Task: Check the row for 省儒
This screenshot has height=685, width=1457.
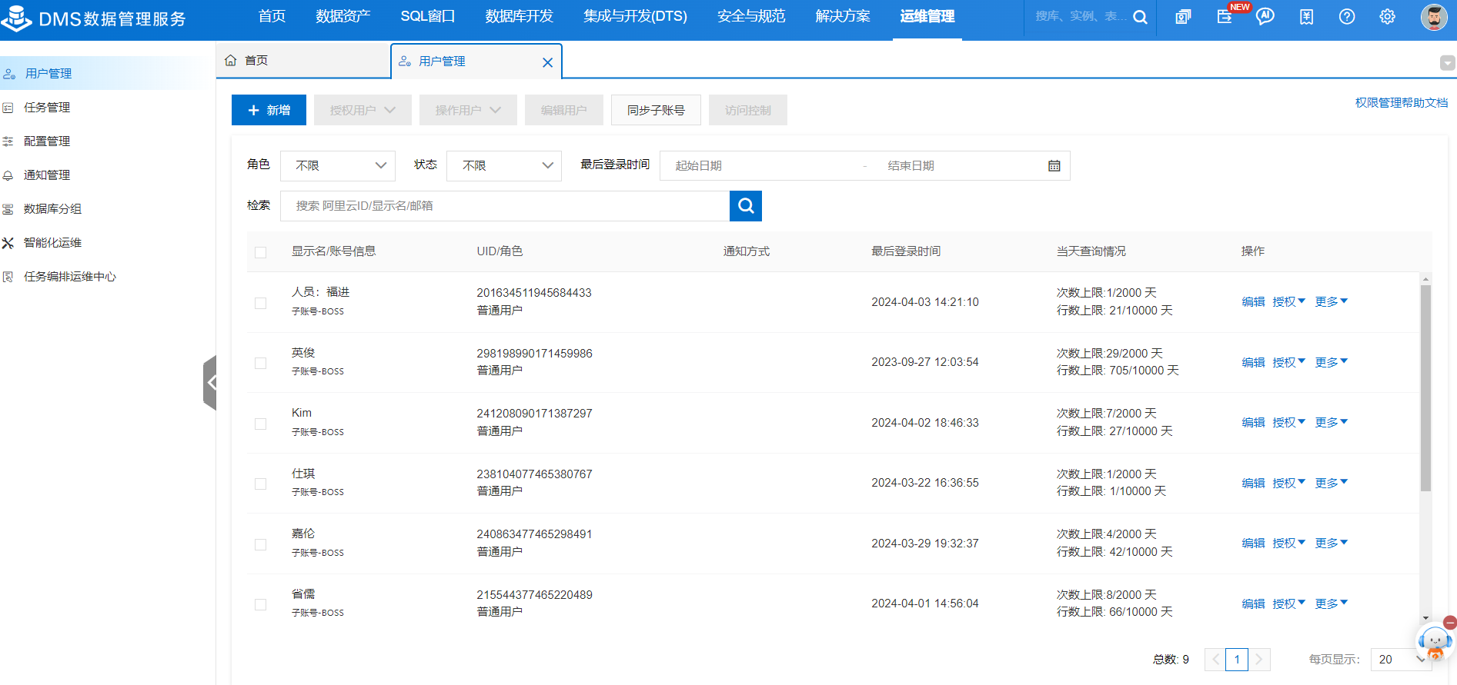Action: point(260,604)
